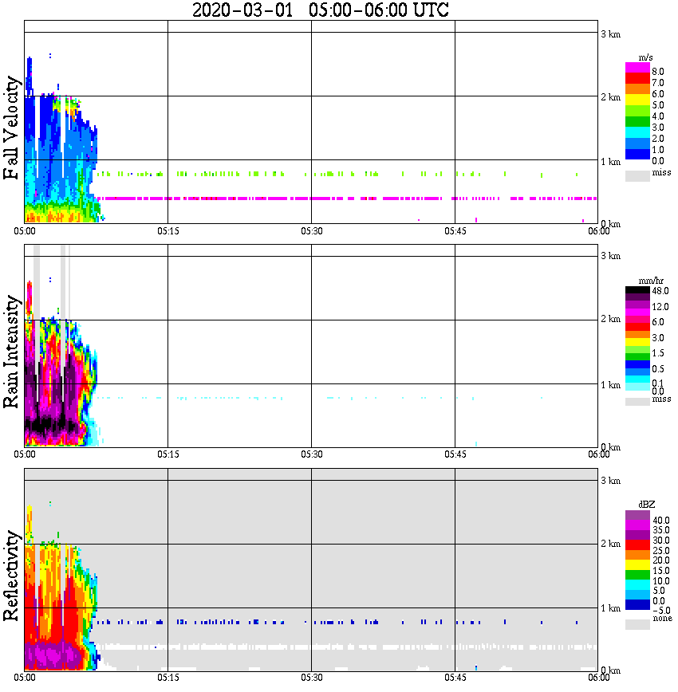The image size is (678, 692).
Task: Click the 3 km label on Rain Intensity plot
Action: click(611, 256)
